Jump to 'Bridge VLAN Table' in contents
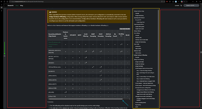Screen dimensions: 202x109 (x=140, y=62)
